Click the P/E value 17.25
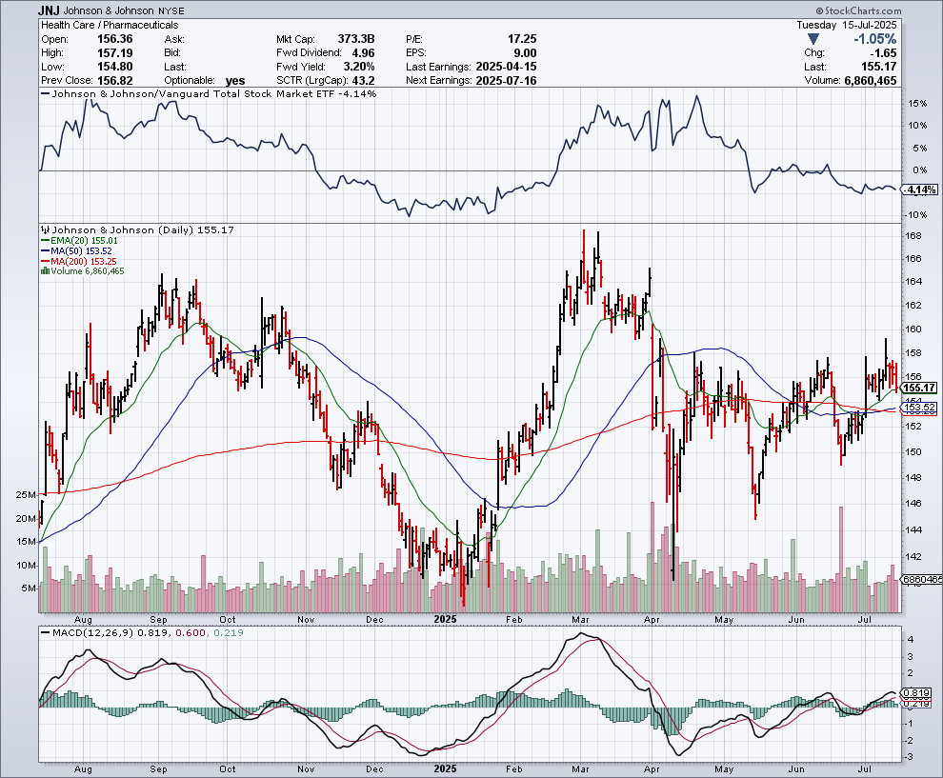Viewport: 943px width, 778px height. [x=522, y=39]
